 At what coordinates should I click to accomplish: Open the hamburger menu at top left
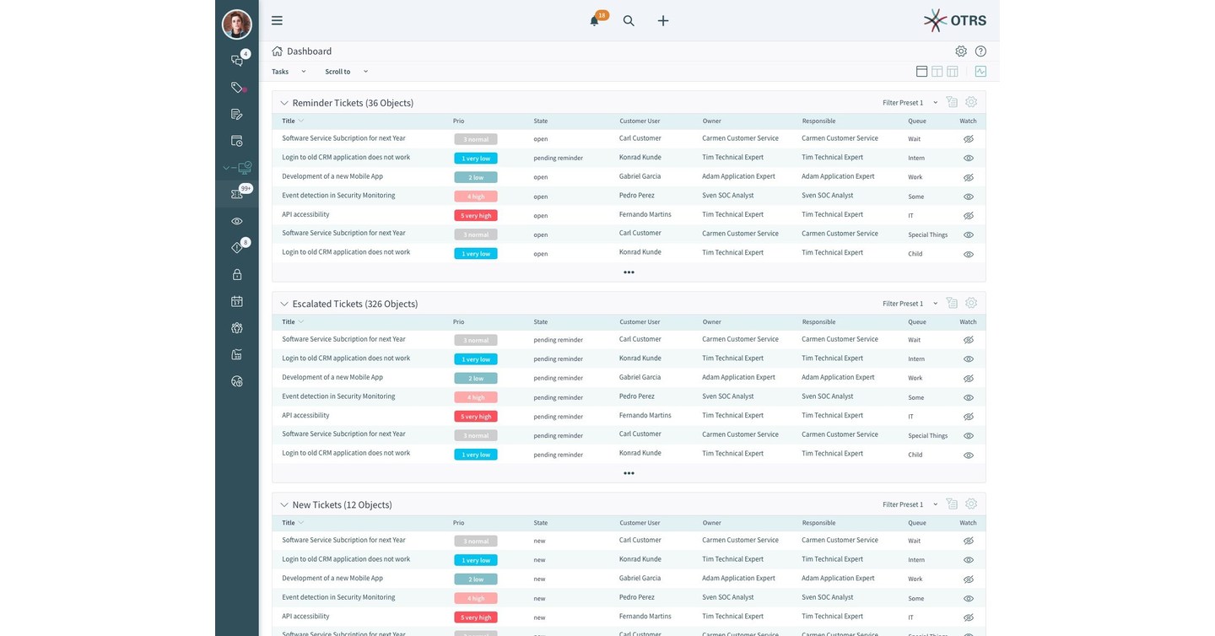click(277, 20)
